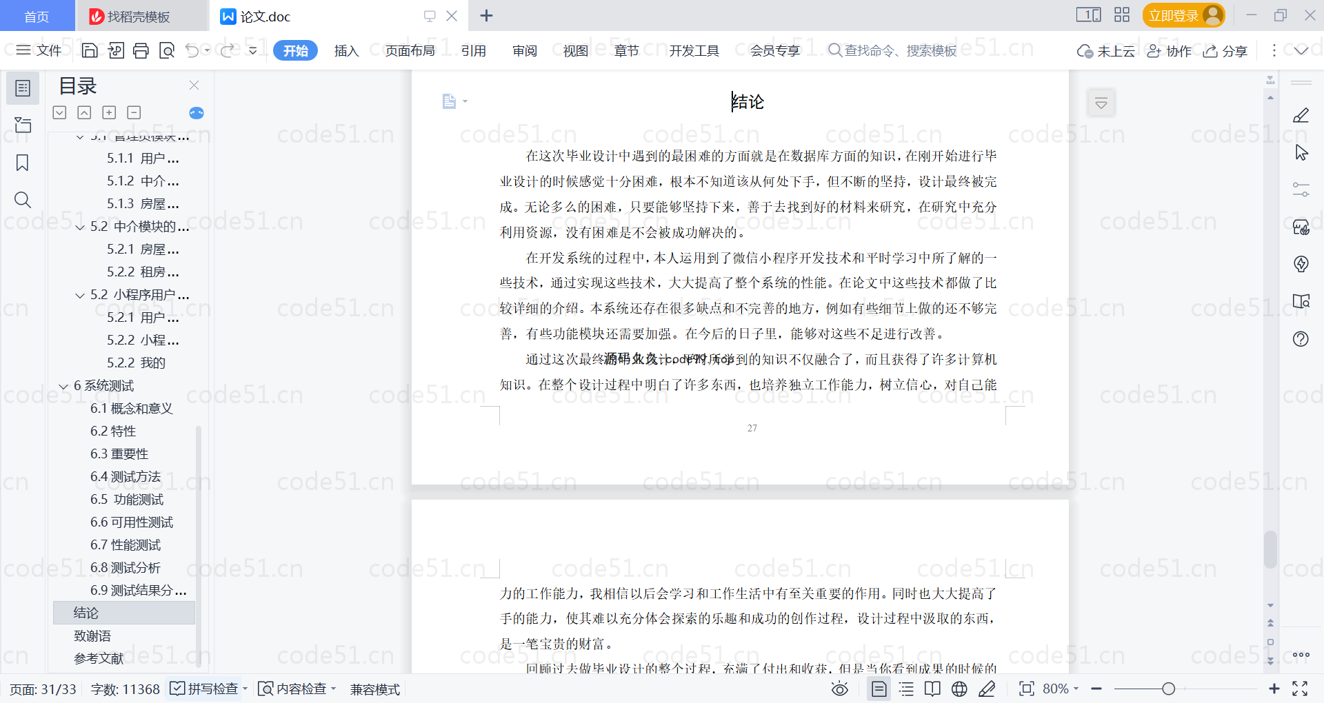Click the 未上云 cloud status button
The image size is (1324, 703).
pos(1106,50)
